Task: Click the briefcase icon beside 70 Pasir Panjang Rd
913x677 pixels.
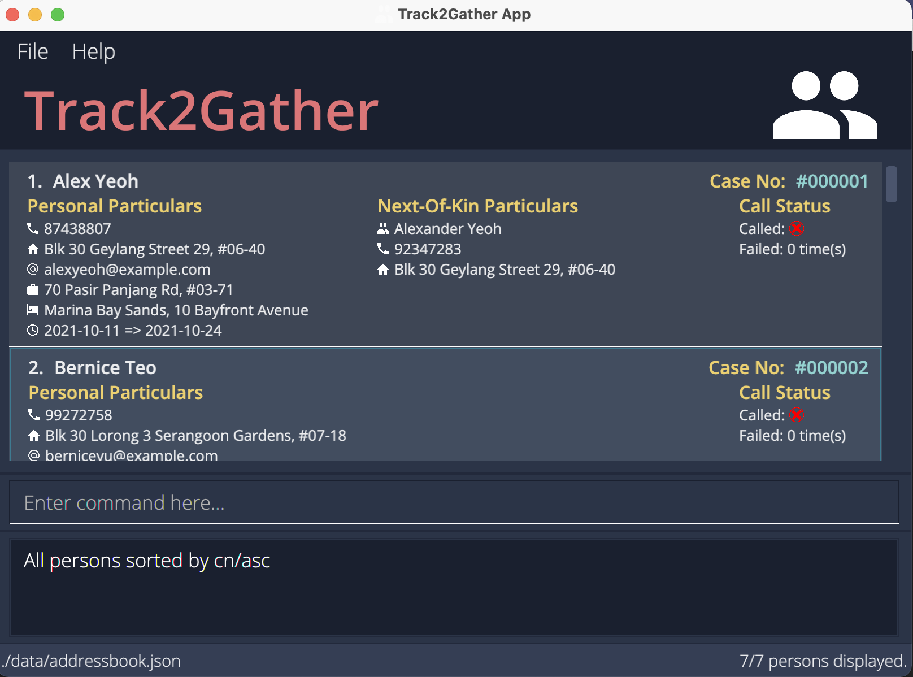Action: (x=32, y=290)
